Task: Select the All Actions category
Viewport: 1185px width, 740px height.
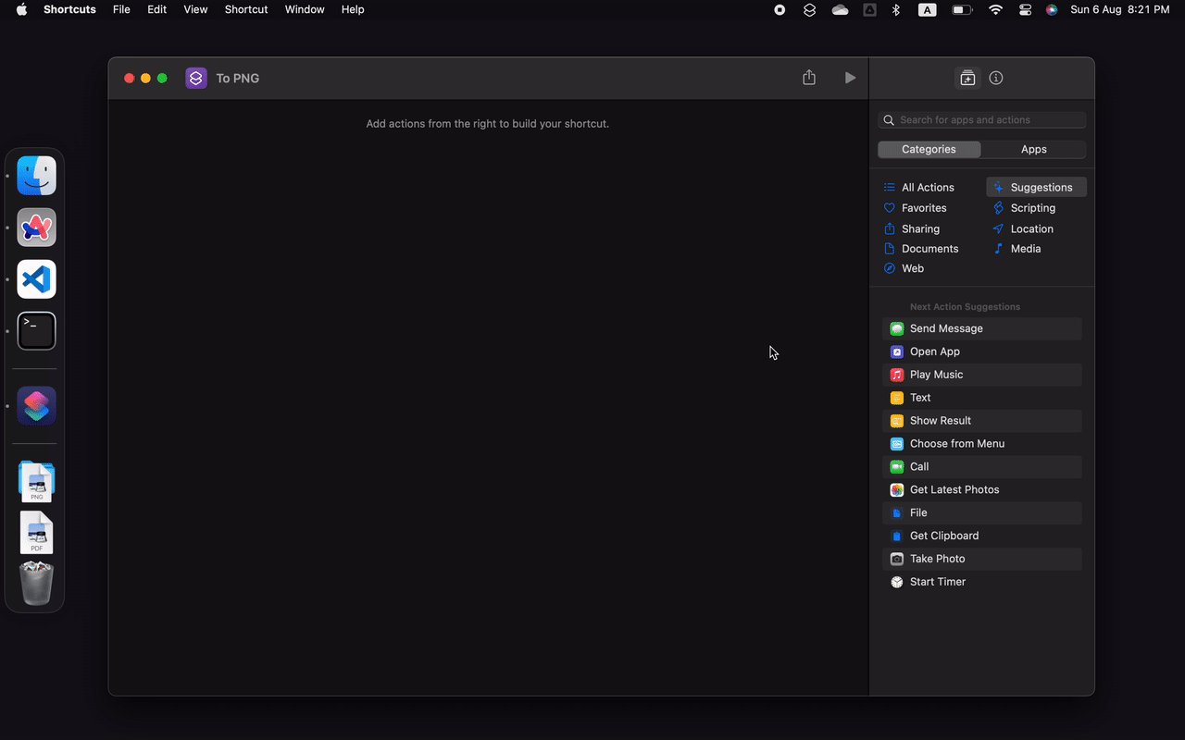Action: 928,187
